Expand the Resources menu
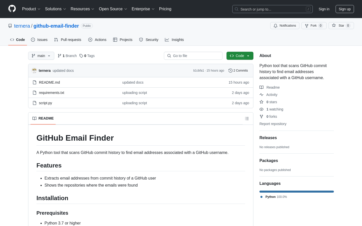The image size is (362, 226). click(x=82, y=9)
